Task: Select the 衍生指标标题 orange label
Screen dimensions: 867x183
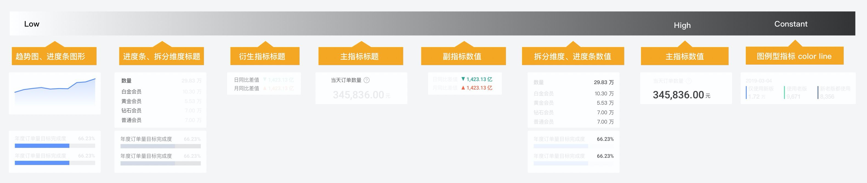Action: click(265, 56)
